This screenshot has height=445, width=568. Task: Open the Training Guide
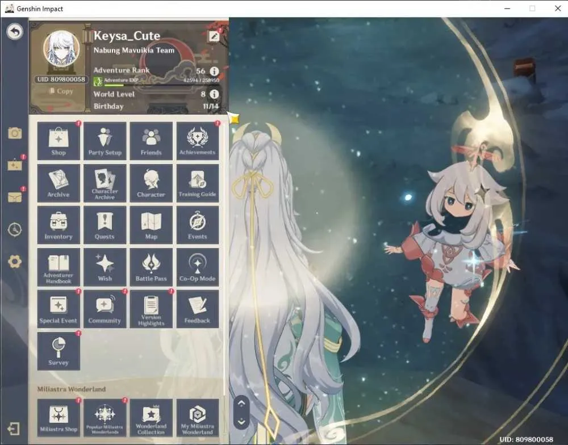(198, 183)
